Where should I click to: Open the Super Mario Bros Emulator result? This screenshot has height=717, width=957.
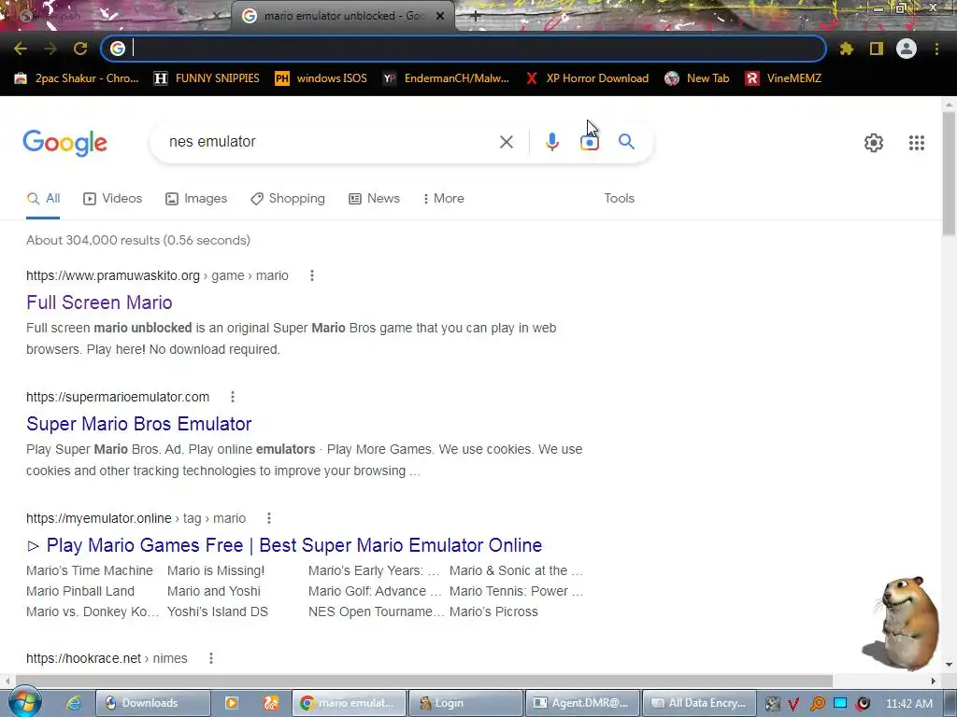point(139,424)
